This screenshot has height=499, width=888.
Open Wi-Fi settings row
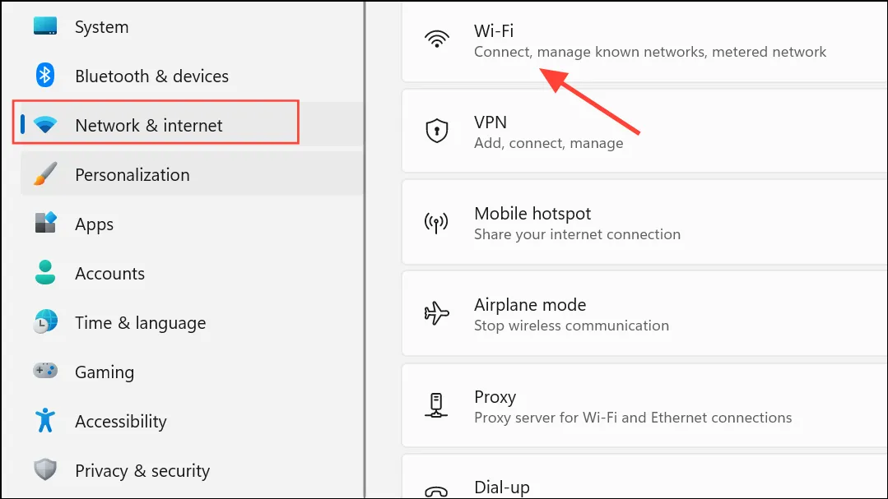[644, 41]
